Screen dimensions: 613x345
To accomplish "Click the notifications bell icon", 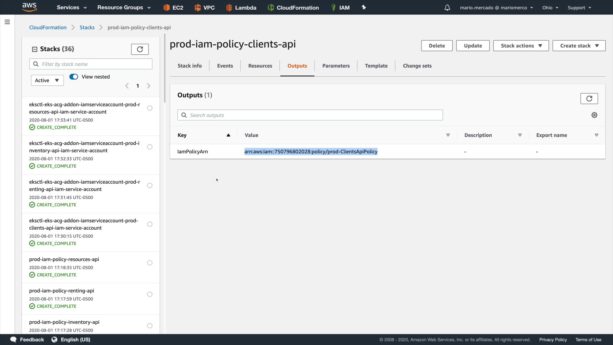I will coord(447,8).
